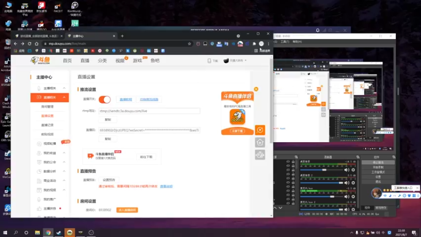Open 直播教程 link
The image size is (421, 237).
click(126, 100)
